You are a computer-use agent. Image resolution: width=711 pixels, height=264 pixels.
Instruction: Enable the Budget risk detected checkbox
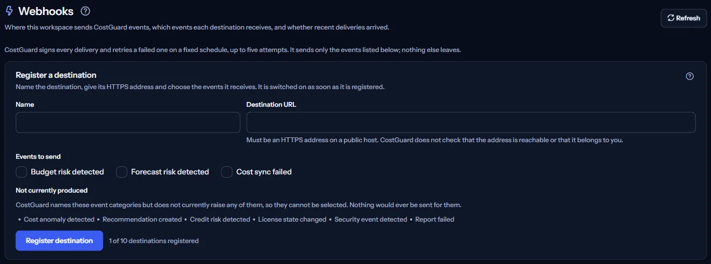click(x=21, y=172)
